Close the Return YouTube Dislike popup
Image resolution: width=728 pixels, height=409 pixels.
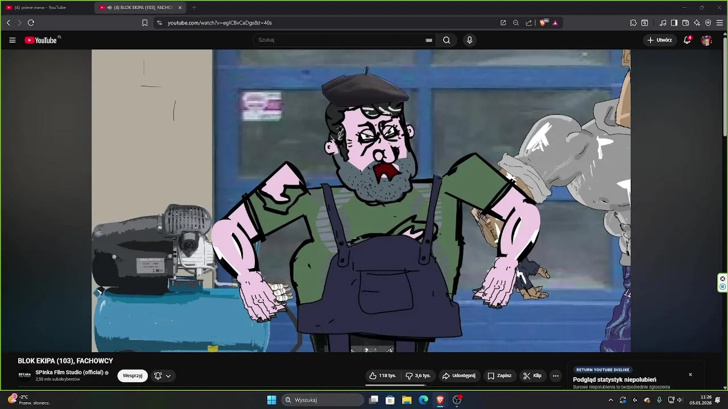point(690,375)
